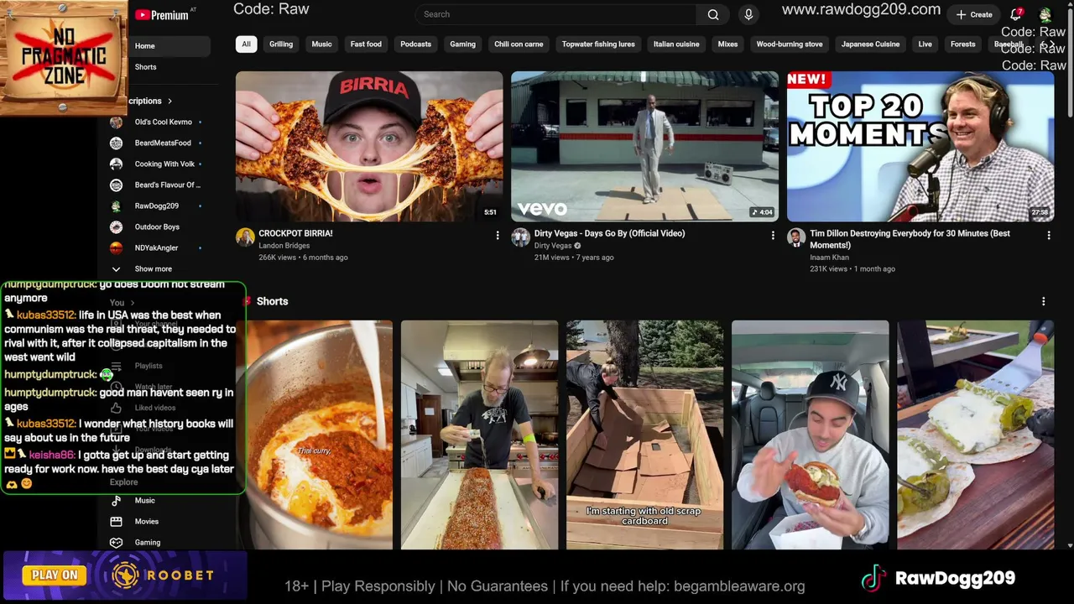Click "231K views • 1 month ago" text
Viewport: 1074px width, 604px height.
point(852,269)
